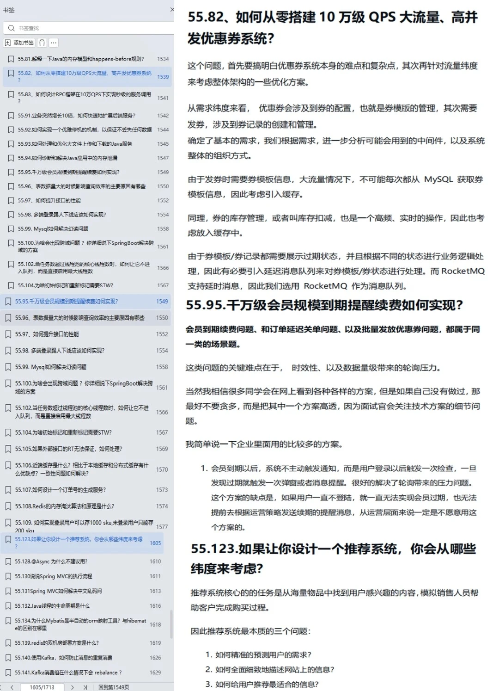Viewport: 499px width, 691px height.
Task: Click the magnifier icon in bookmark search
Action: pos(11,28)
